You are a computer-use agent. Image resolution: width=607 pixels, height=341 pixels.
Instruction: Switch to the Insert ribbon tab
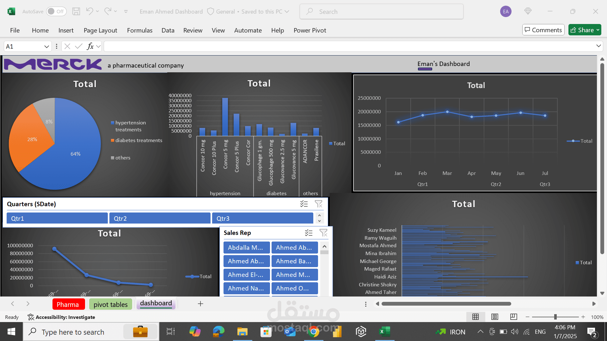tap(66, 30)
